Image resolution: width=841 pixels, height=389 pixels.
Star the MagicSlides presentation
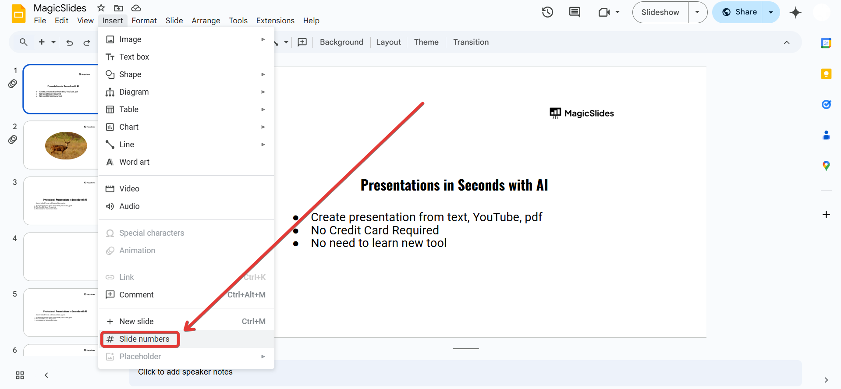(x=101, y=8)
